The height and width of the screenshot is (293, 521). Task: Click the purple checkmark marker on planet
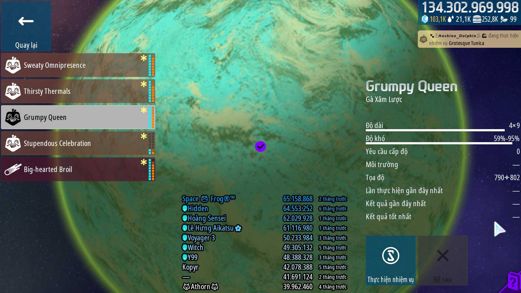(x=260, y=146)
